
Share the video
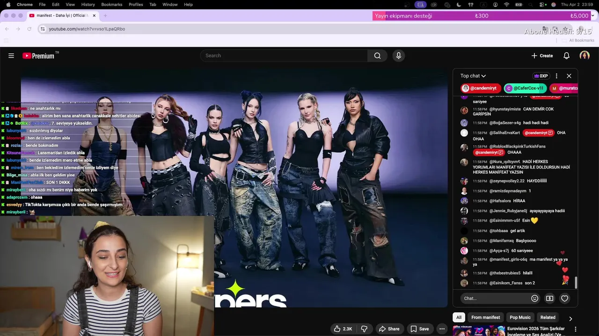[x=389, y=329]
